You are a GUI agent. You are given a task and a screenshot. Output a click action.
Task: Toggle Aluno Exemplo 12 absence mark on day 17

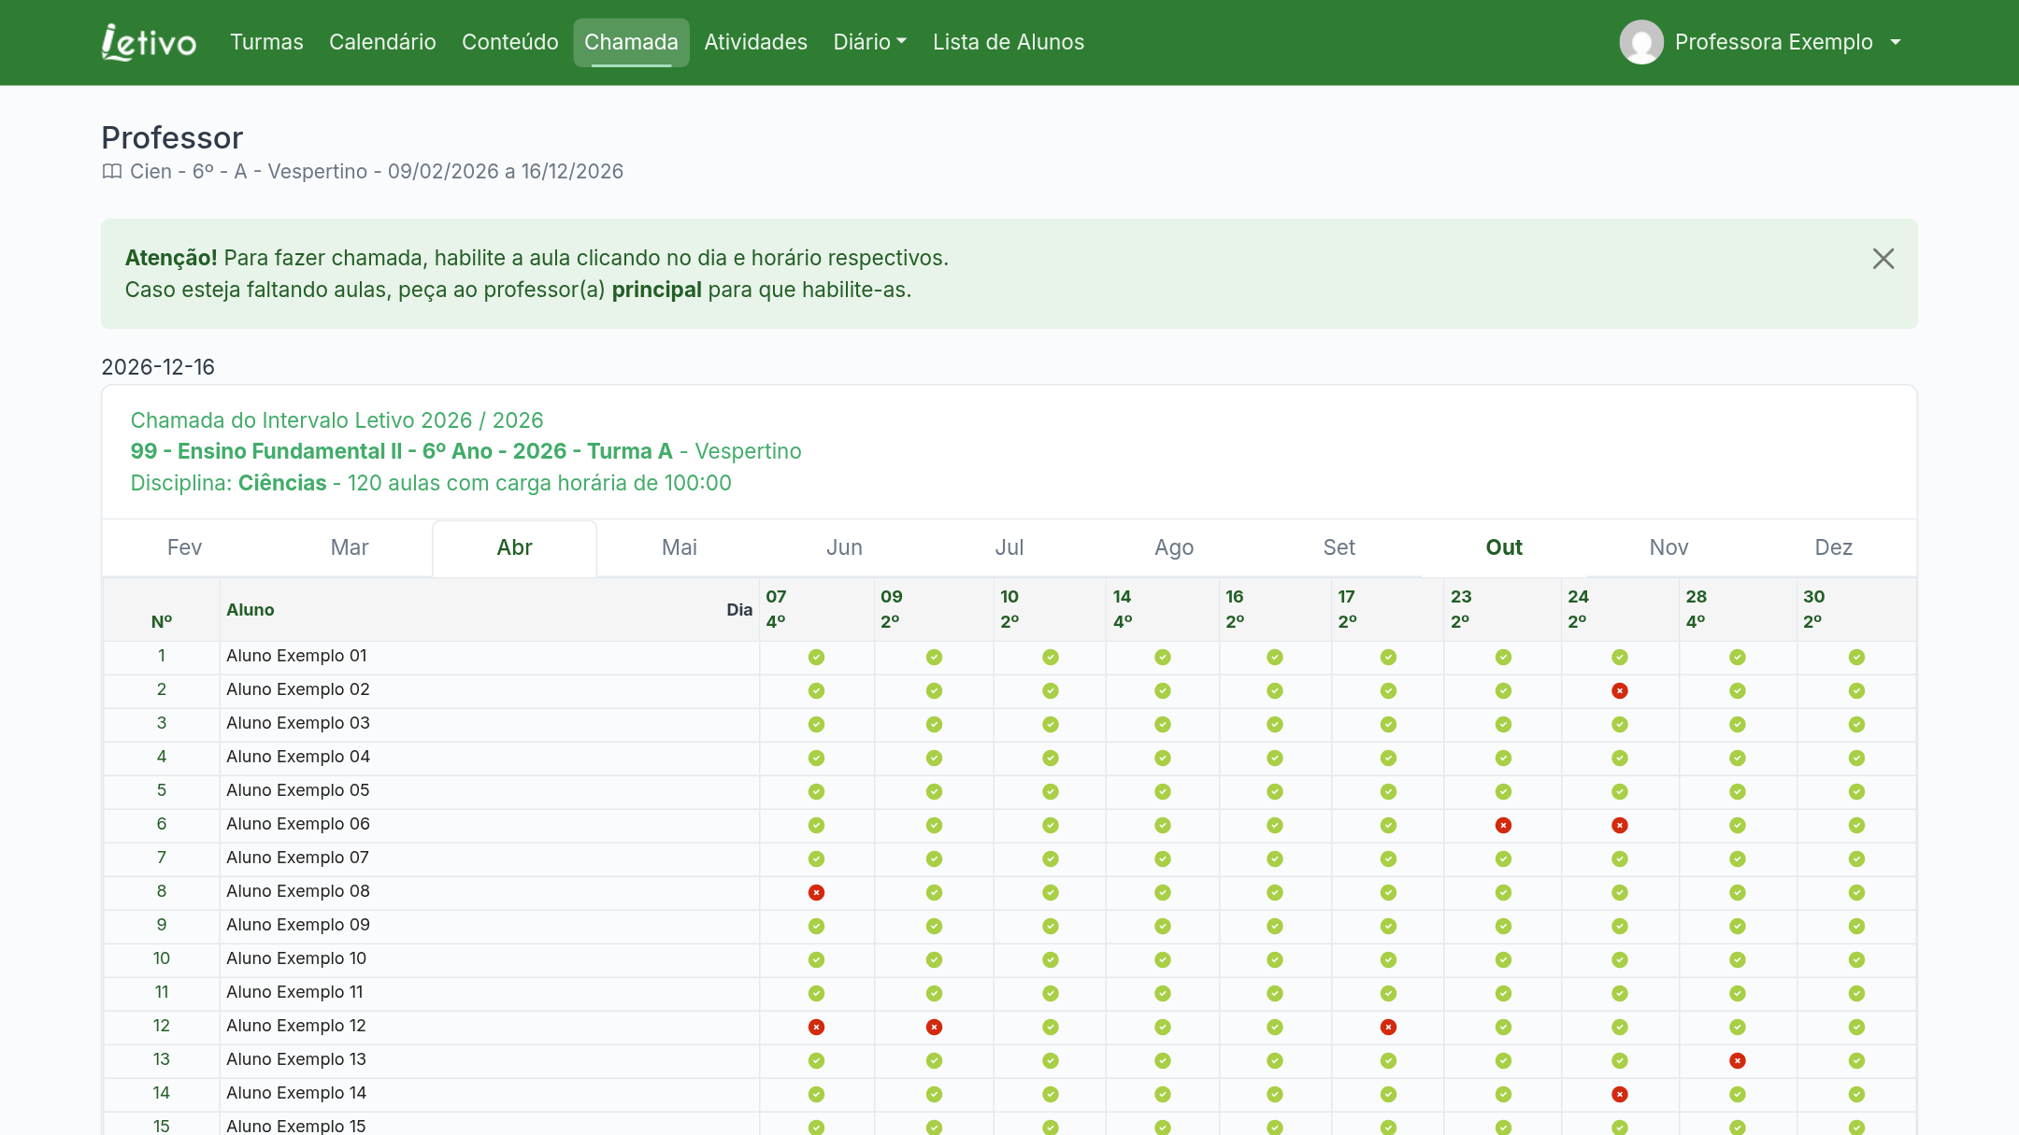1388,1028
